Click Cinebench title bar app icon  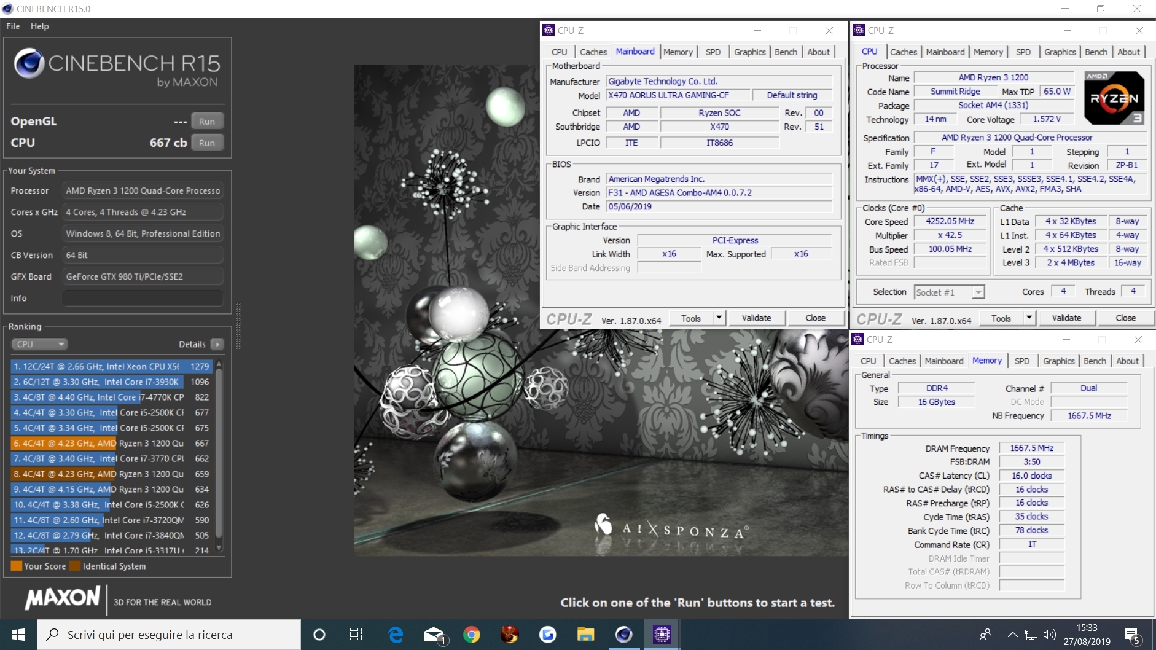[7, 9]
